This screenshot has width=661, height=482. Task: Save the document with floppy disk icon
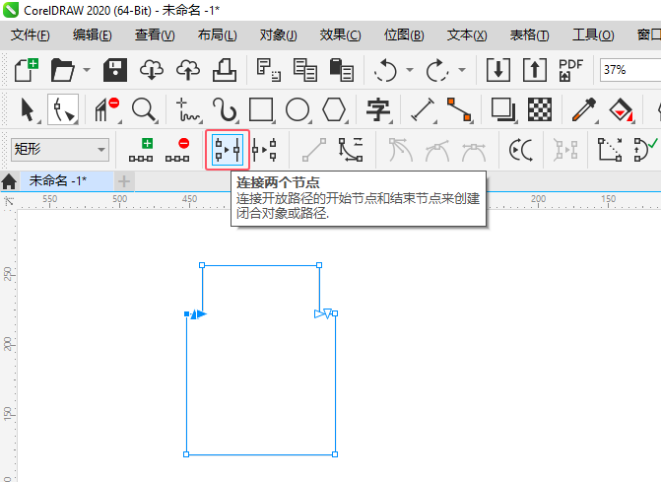coord(115,70)
